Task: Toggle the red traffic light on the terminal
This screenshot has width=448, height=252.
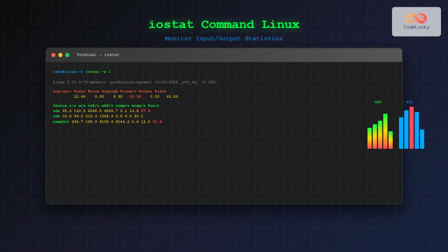Action: [53, 55]
